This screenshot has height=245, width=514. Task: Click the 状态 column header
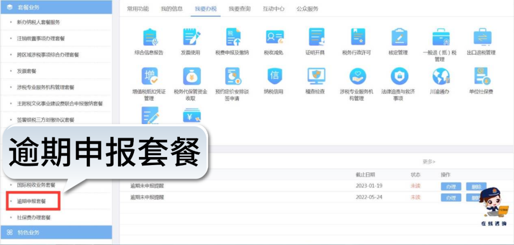point(415,175)
